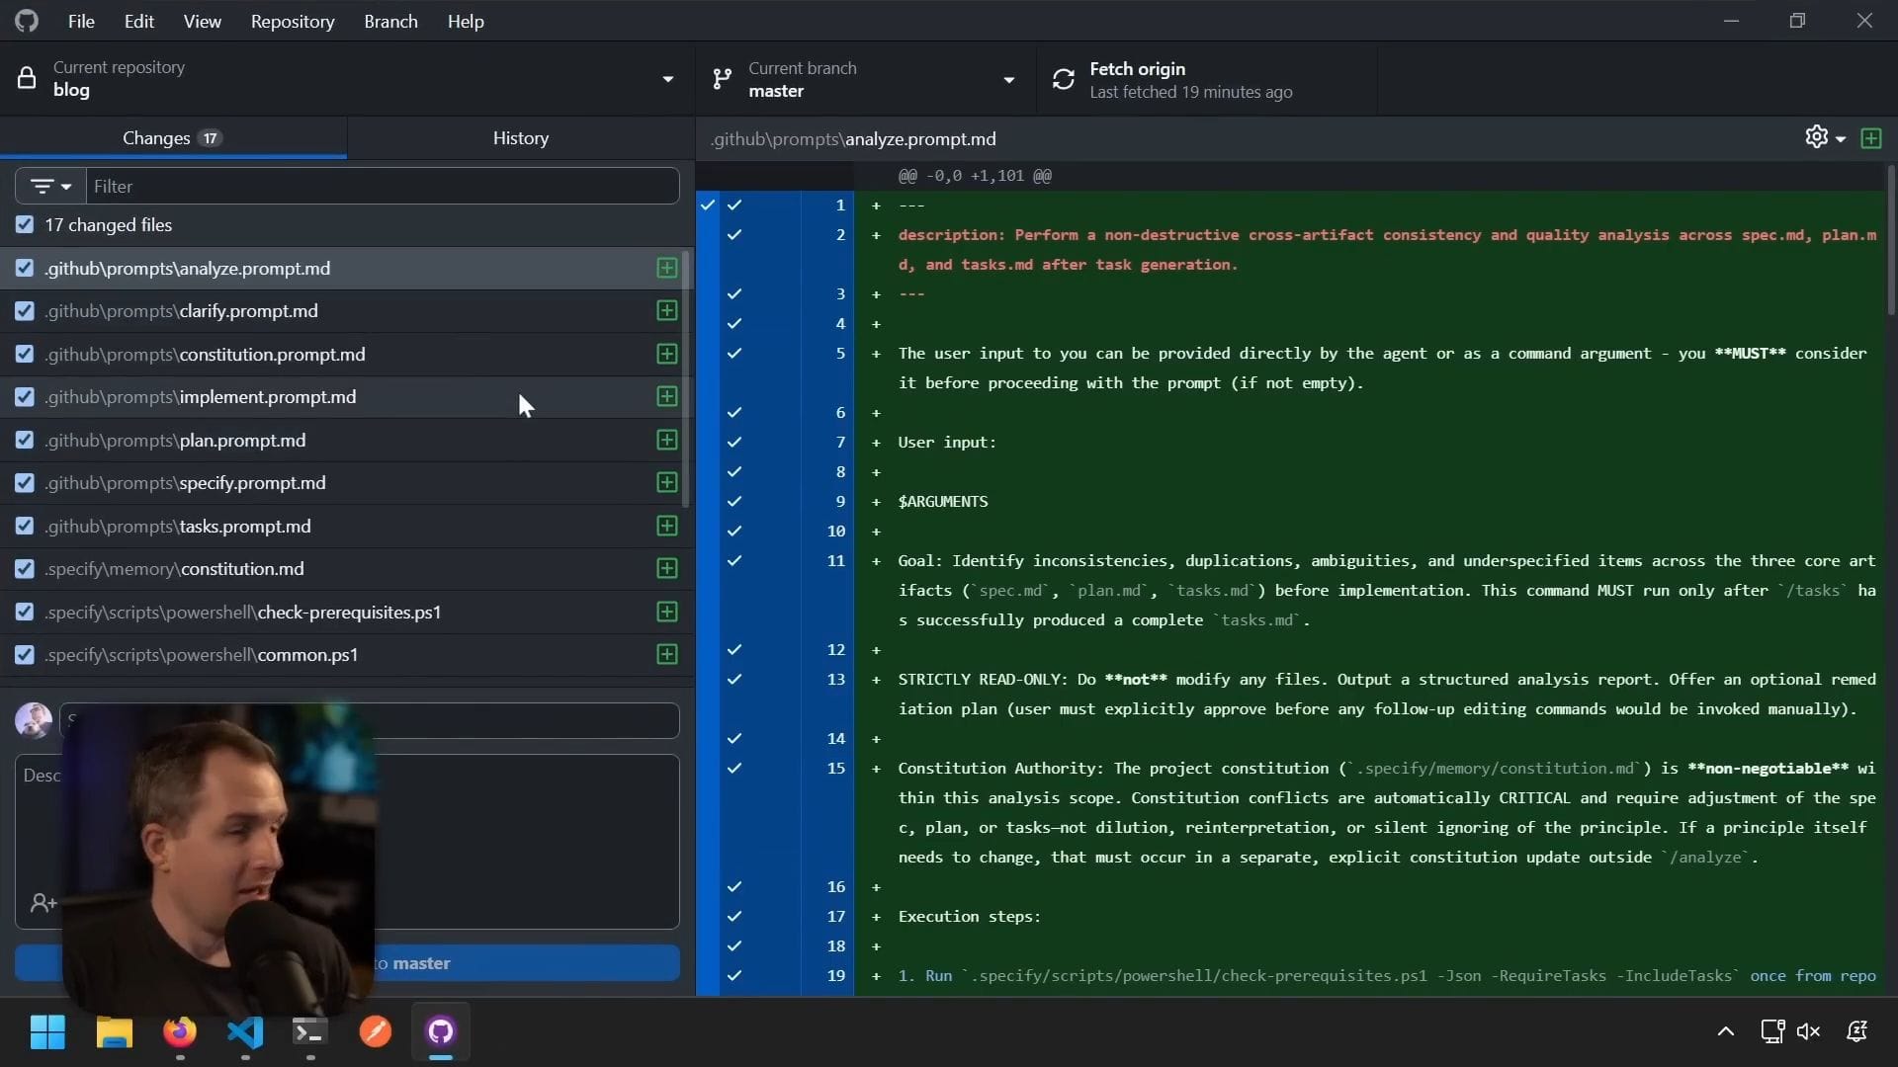Open the Windows Terminal taskbar icon
Viewport: 1898px width, 1067px height.
pyautogui.click(x=310, y=1032)
